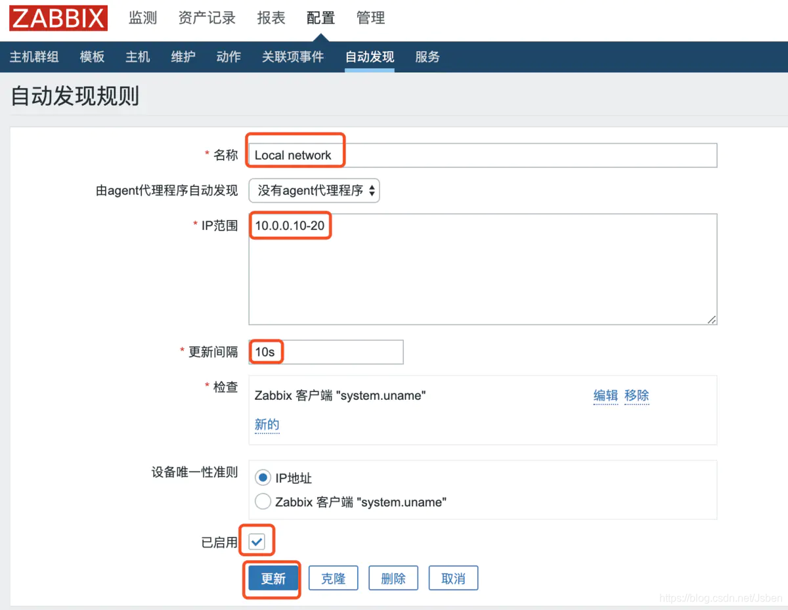Click 编辑 link for the system.uname check
788x610 pixels.
pos(605,395)
